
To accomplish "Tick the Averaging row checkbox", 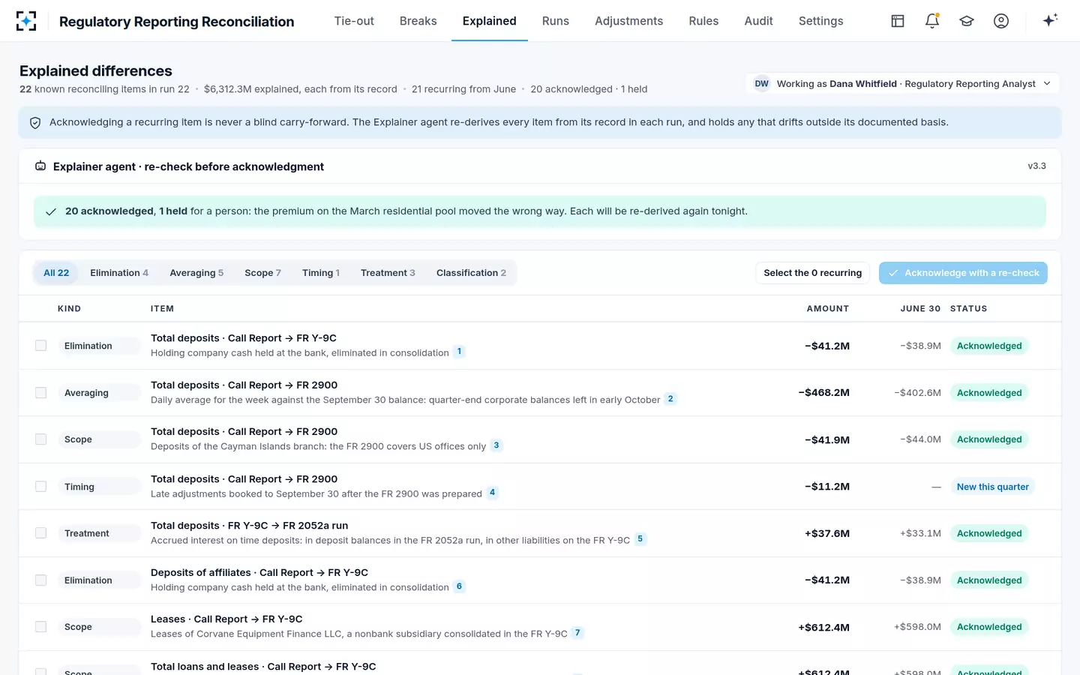I will point(41,393).
